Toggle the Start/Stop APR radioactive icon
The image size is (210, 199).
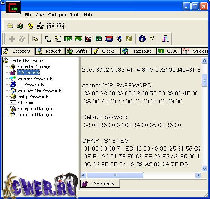pos(30,26)
